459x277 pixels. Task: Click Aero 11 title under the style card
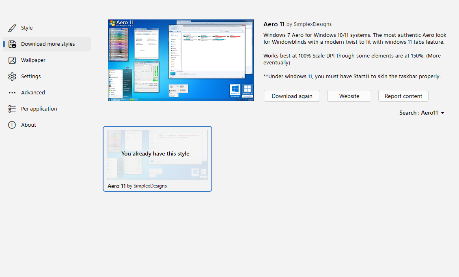(x=116, y=186)
